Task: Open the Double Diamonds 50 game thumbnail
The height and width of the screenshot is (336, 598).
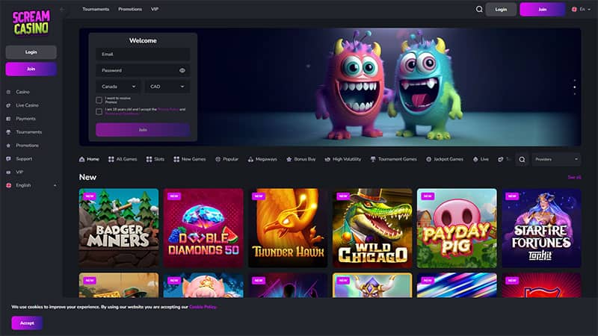Action: (203, 228)
